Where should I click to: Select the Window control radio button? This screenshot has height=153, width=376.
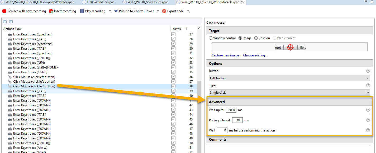pos(211,38)
